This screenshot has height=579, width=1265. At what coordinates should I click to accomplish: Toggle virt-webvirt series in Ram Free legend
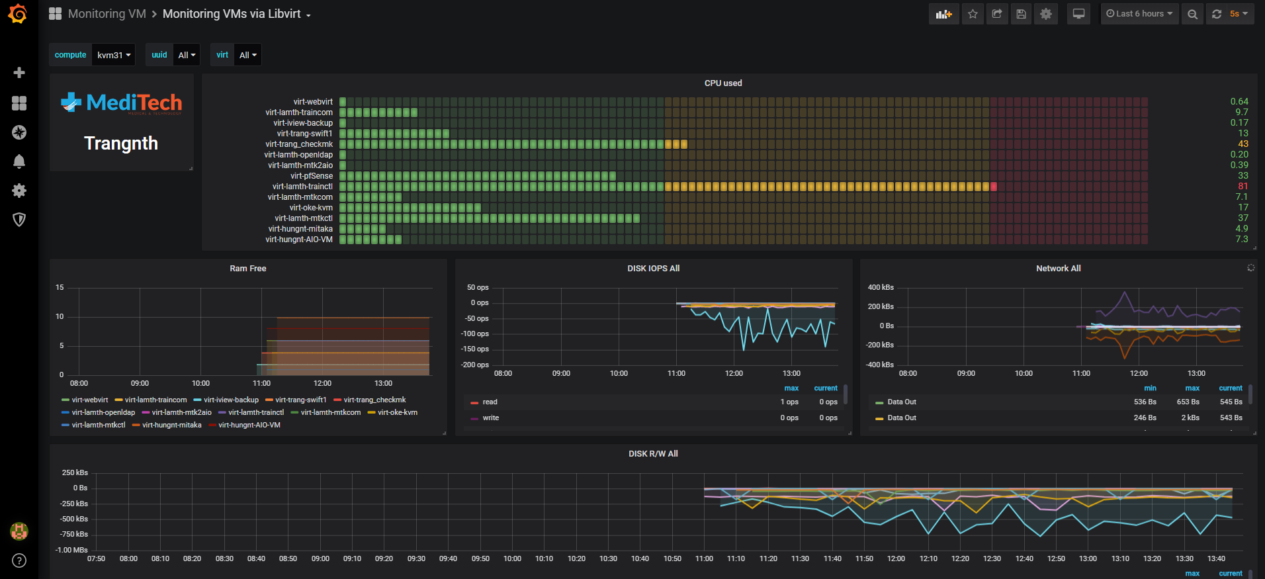click(85, 400)
